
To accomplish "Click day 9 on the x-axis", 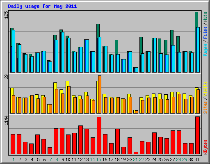I will [63, 159].
